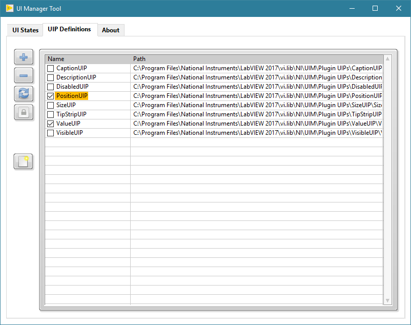Select the UIP Definitions tab

pos(69,29)
